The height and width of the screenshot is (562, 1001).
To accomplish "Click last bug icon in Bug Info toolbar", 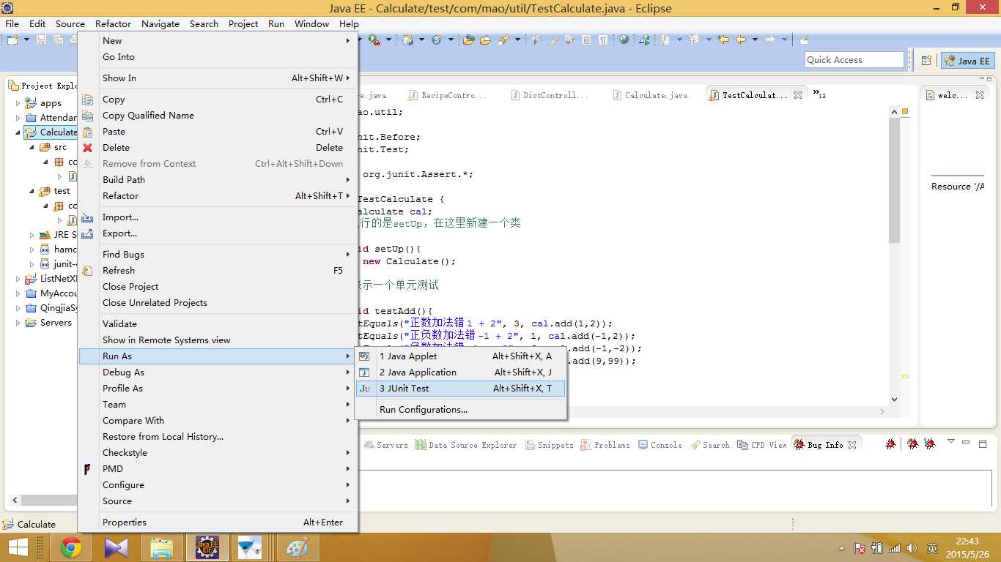I will coord(930,444).
